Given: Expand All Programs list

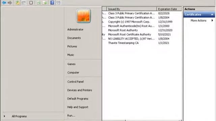Looking at the screenshot, I should (19, 116).
